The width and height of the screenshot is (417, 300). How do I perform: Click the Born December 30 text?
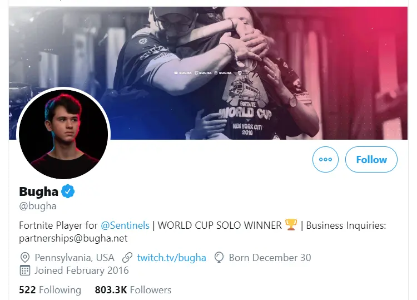(x=270, y=258)
